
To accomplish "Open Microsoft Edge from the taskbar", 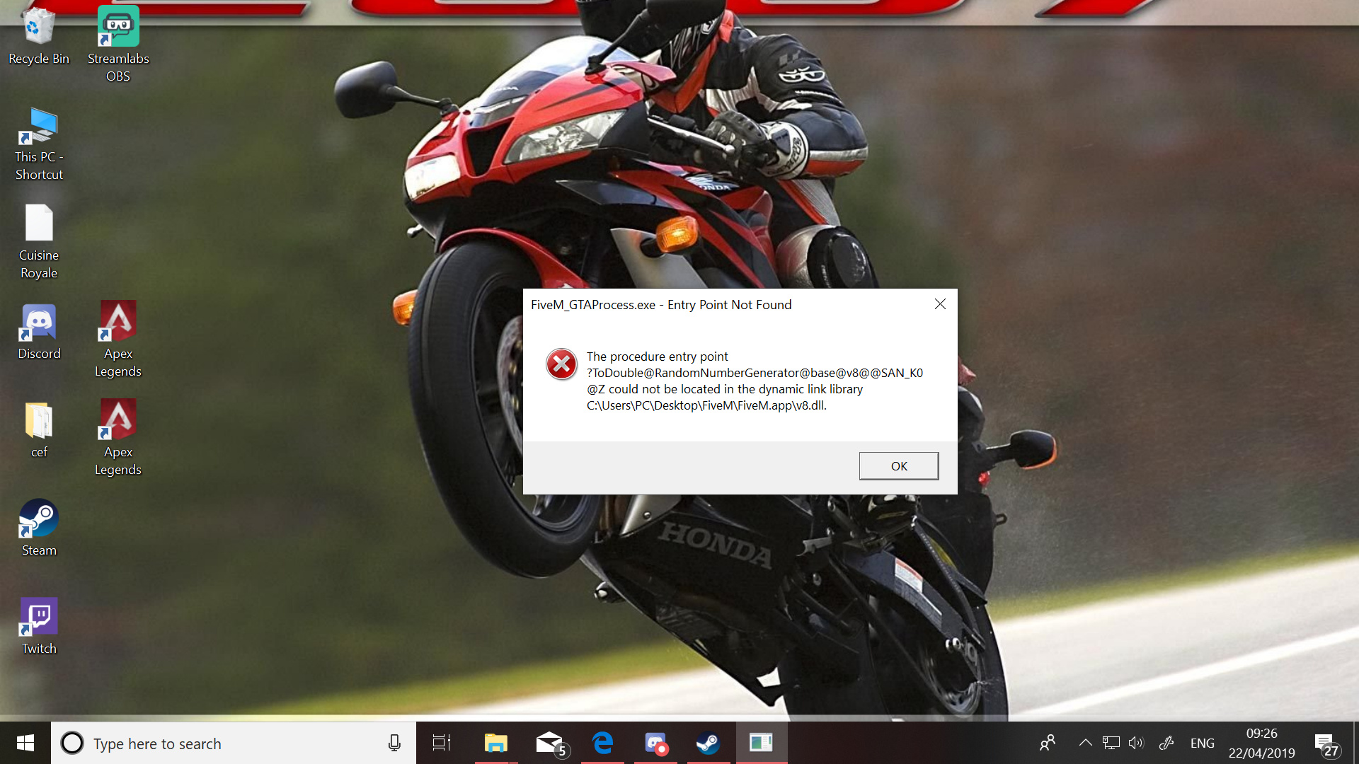I will (602, 743).
